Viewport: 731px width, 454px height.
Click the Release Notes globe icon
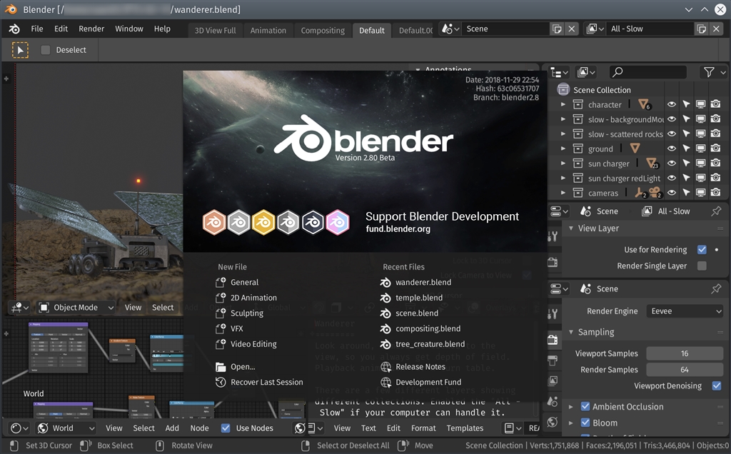(x=385, y=367)
